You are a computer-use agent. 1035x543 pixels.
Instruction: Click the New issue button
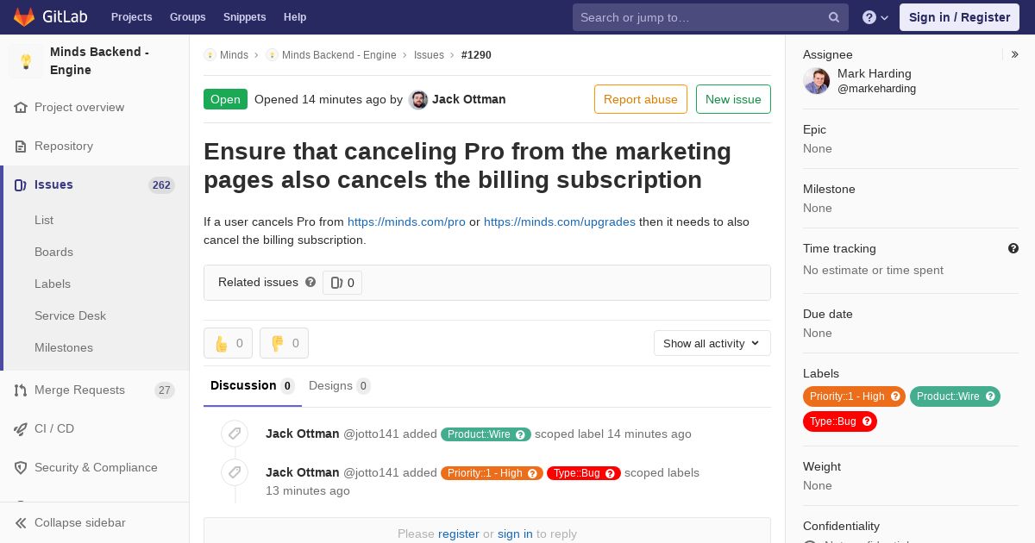pyautogui.click(x=733, y=99)
